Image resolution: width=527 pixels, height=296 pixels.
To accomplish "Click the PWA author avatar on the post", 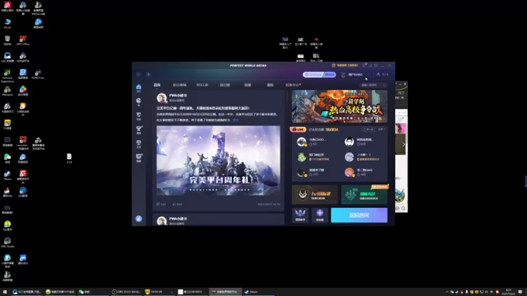I will 161,97.
